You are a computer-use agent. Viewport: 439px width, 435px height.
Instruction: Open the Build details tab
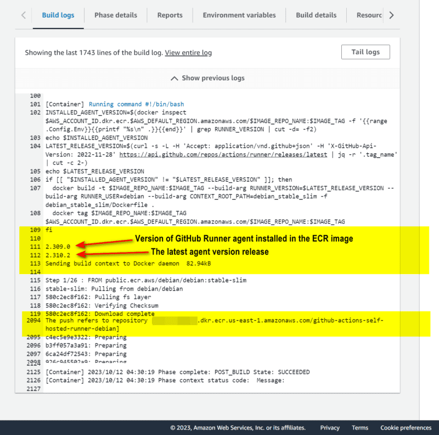pos(316,15)
